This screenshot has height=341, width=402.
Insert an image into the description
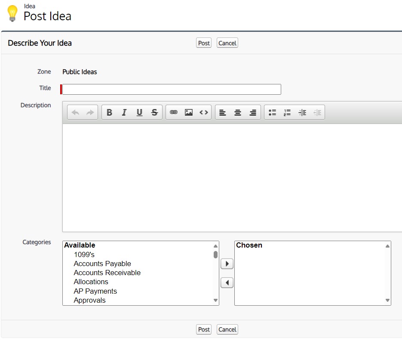pos(189,112)
